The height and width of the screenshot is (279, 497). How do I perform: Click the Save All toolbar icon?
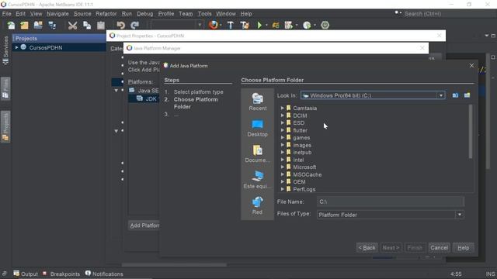pos(52,26)
